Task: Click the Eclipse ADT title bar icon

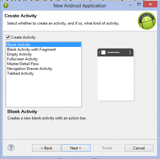Action: (x=6, y=5)
